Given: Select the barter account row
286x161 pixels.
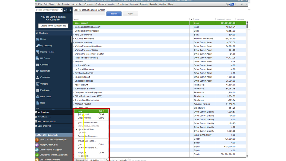Looking at the screenshot, I should click(x=159, y=23).
